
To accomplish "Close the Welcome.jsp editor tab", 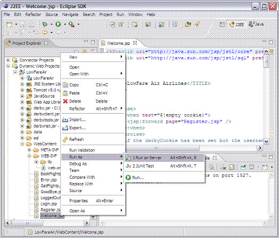I will tap(135, 43).
